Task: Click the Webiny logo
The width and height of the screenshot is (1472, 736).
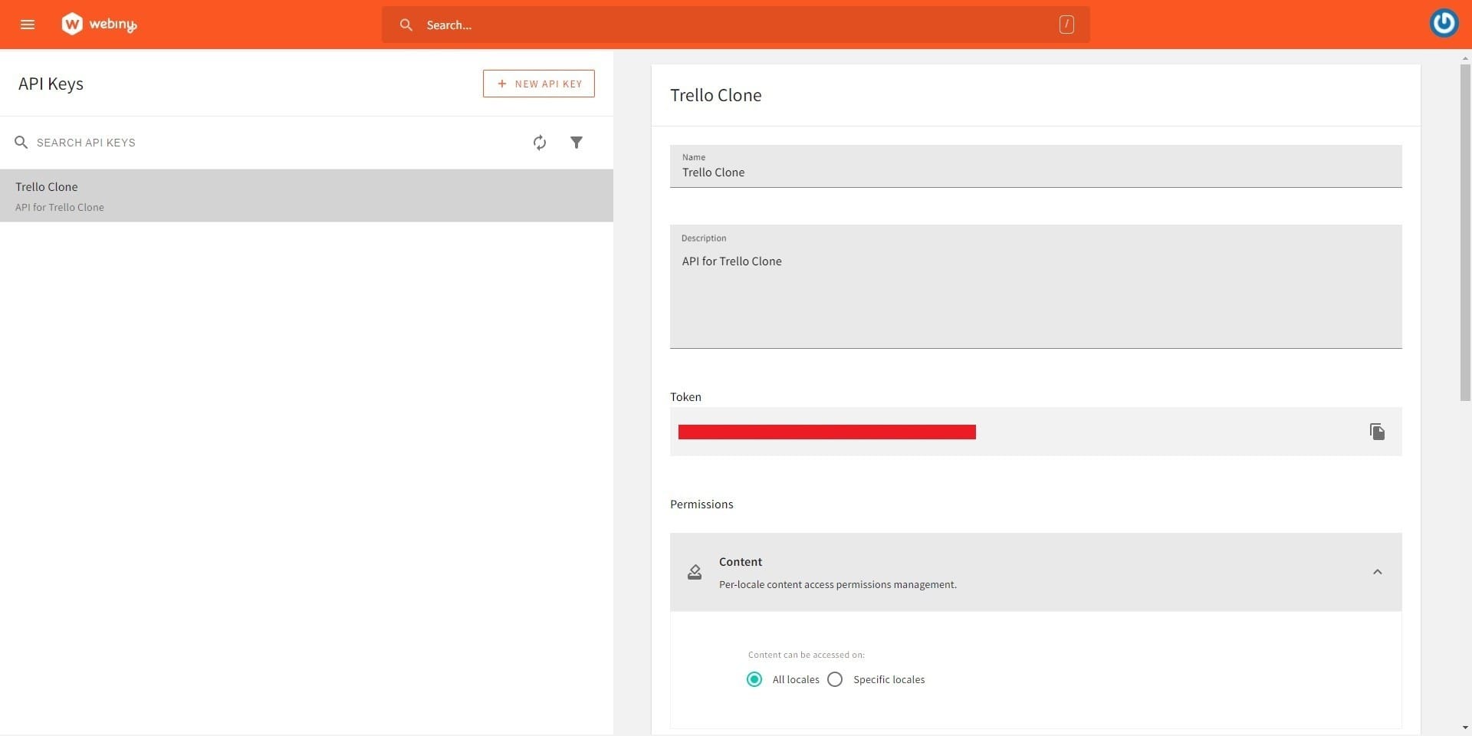Action: coord(98,24)
